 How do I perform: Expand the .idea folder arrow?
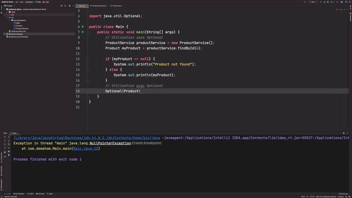pyautogui.click(x=7, y=12)
